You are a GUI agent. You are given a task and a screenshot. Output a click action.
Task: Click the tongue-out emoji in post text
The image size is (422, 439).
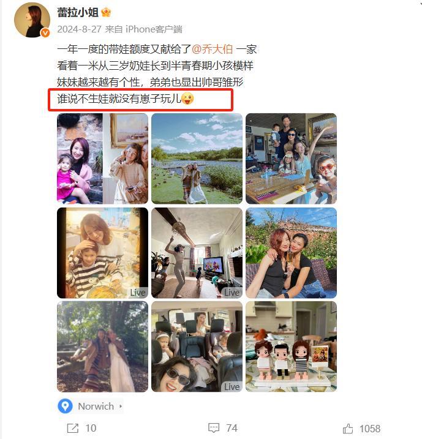187,99
